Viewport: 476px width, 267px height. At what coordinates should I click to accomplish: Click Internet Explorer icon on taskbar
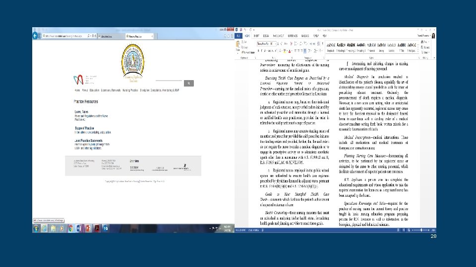tap(44, 228)
